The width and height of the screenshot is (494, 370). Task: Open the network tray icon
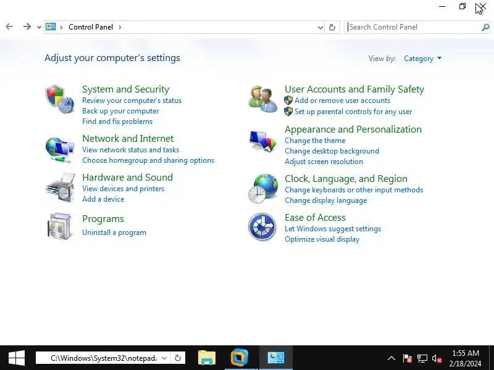tap(422, 358)
